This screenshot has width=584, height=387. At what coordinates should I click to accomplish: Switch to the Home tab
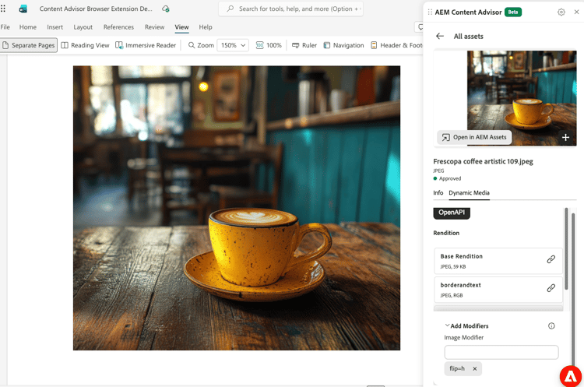pyautogui.click(x=28, y=26)
